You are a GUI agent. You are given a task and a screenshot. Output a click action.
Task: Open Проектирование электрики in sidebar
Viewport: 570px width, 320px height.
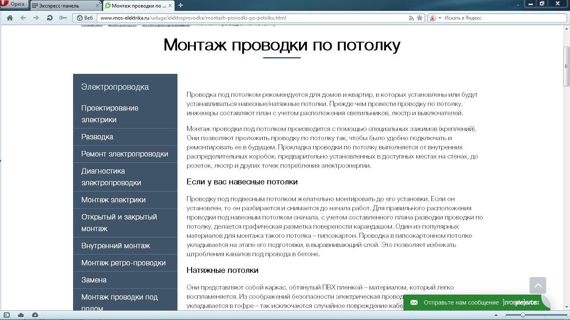coord(125,114)
